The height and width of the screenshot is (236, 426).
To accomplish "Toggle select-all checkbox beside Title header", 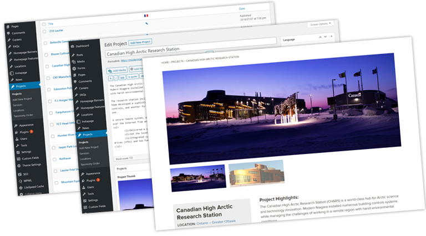I will coord(44,24).
